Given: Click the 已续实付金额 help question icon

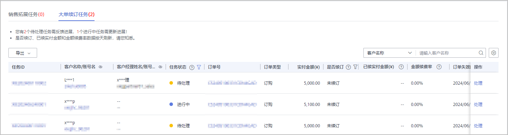Looking at the screenshot, I should tap(401, 67).
